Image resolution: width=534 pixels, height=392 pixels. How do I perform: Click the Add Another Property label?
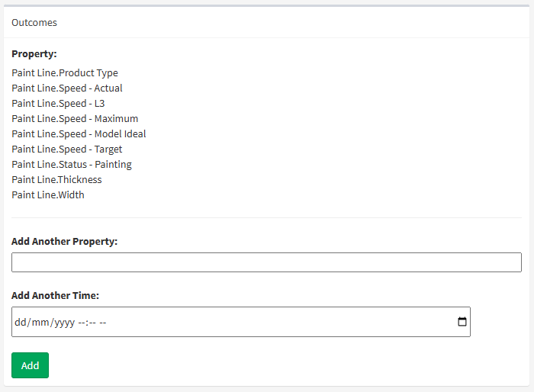[65, 241]
